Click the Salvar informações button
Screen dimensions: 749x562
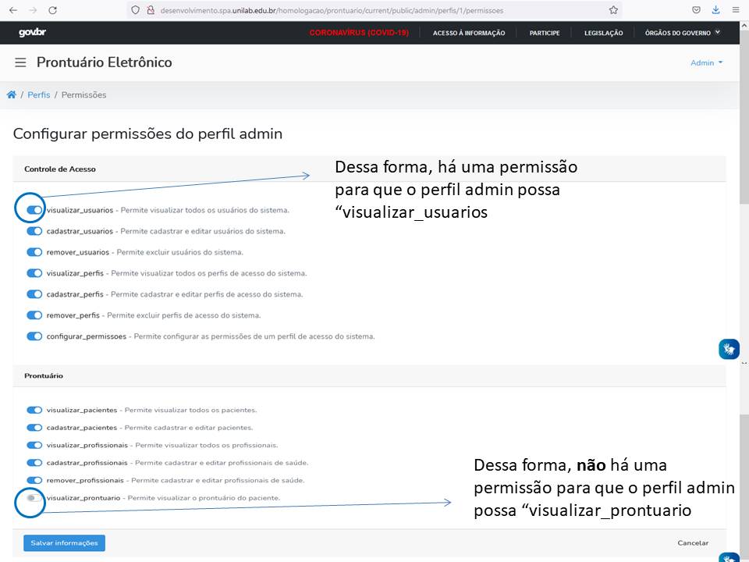coord(64,542)
